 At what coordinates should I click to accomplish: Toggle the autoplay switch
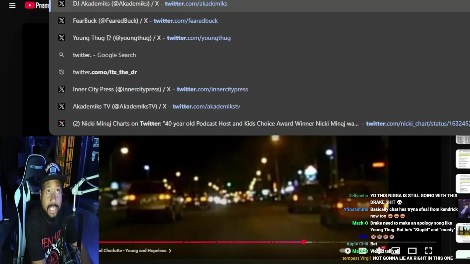pyautogui.click(x=345, y=251)
